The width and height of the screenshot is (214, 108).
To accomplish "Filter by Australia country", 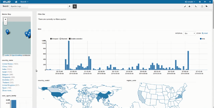I will click(6, 80).
